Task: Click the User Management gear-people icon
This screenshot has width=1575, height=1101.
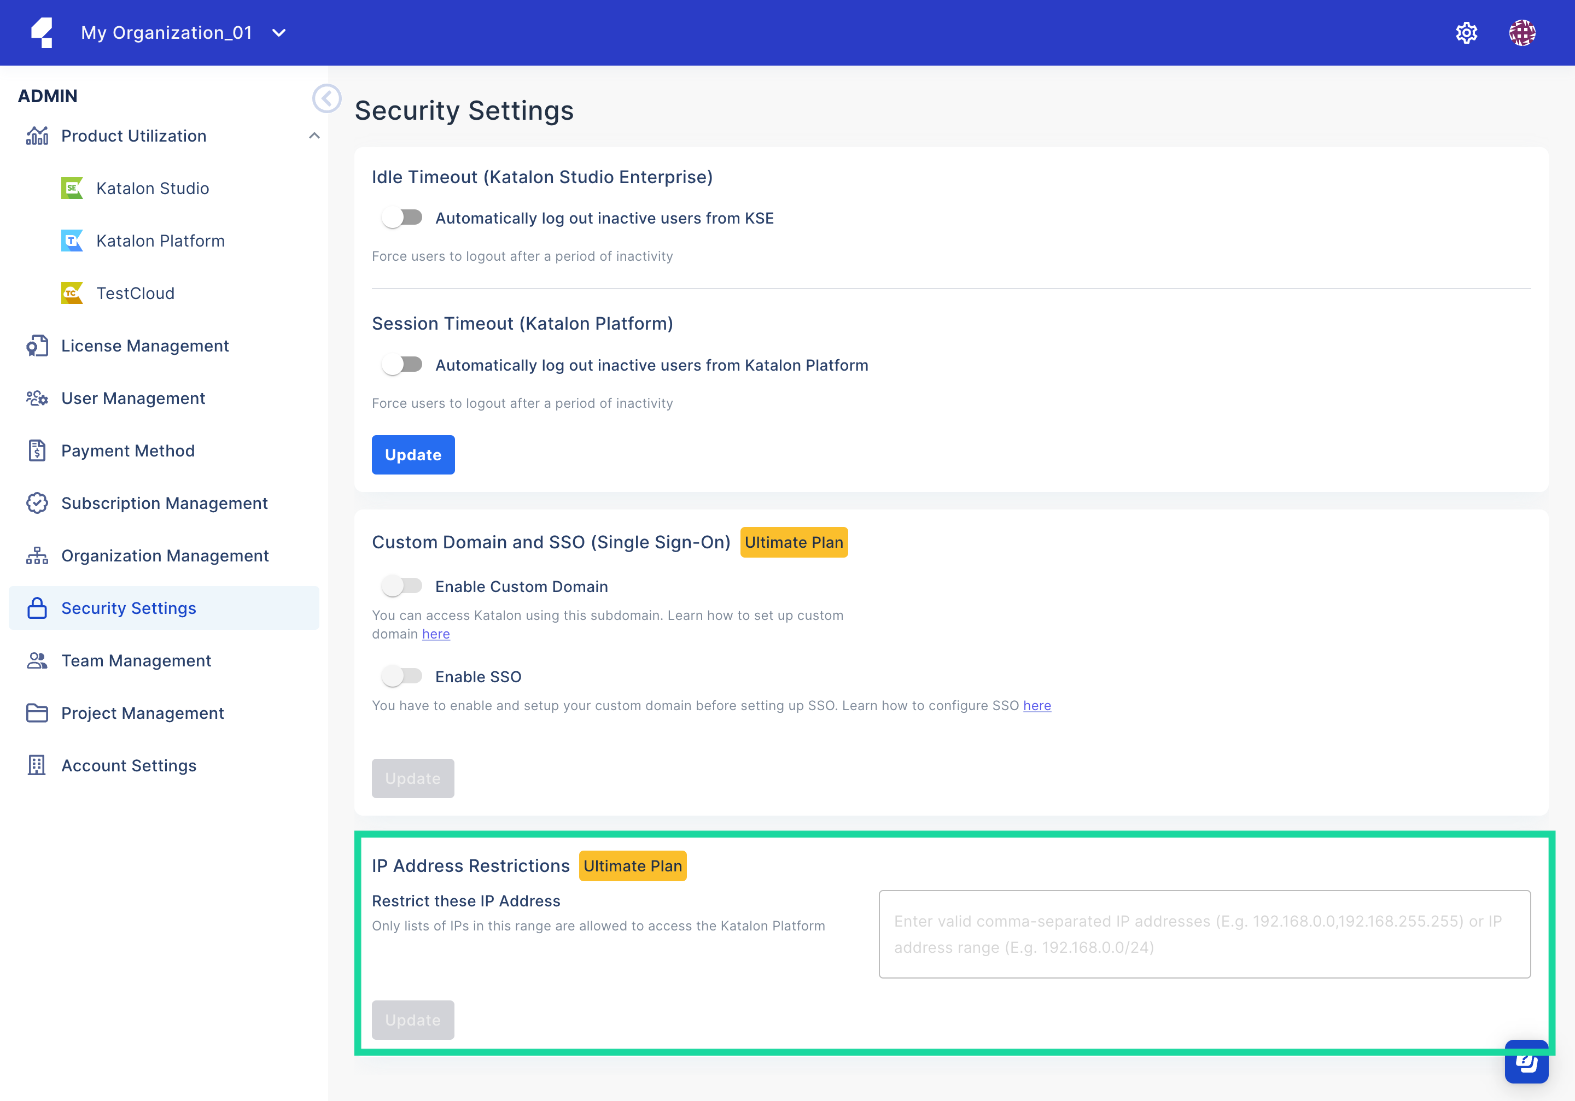Action: coord(37,399)
